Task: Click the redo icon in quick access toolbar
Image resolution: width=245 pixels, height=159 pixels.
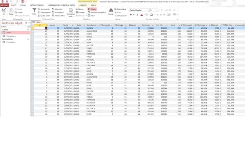Action: coord(17,2)
